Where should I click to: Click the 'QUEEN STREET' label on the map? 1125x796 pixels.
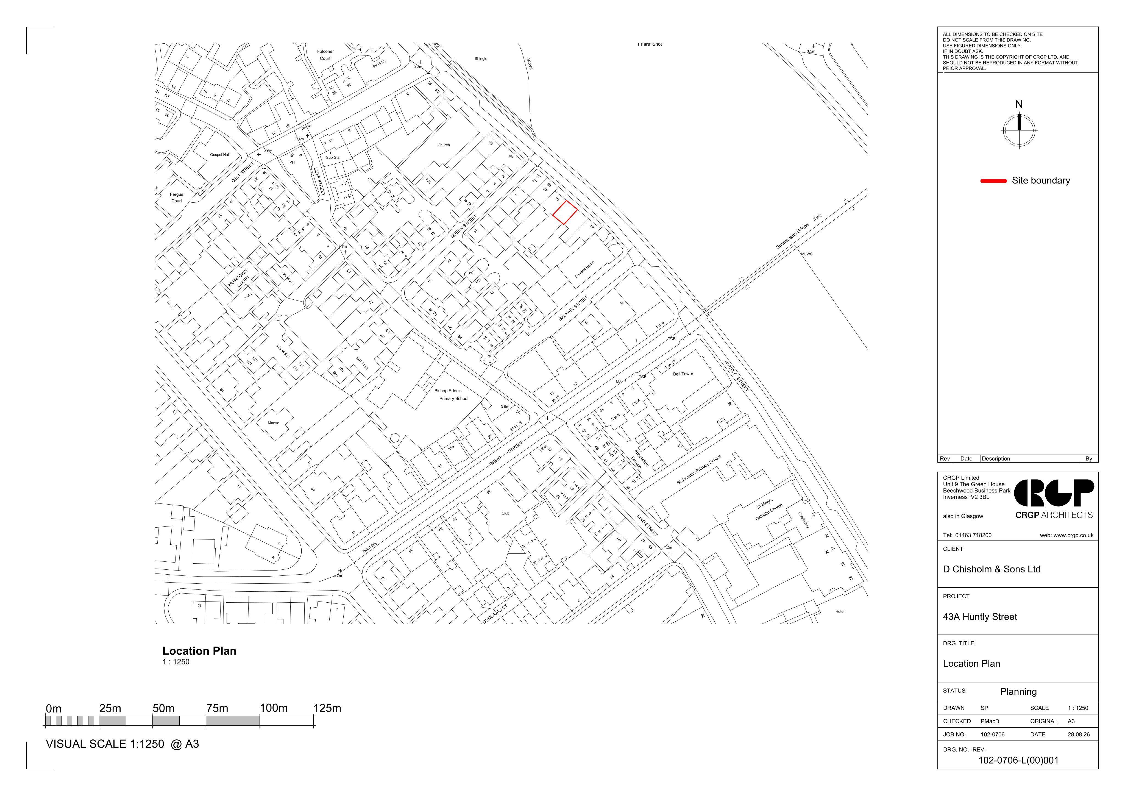coord(464,227)
